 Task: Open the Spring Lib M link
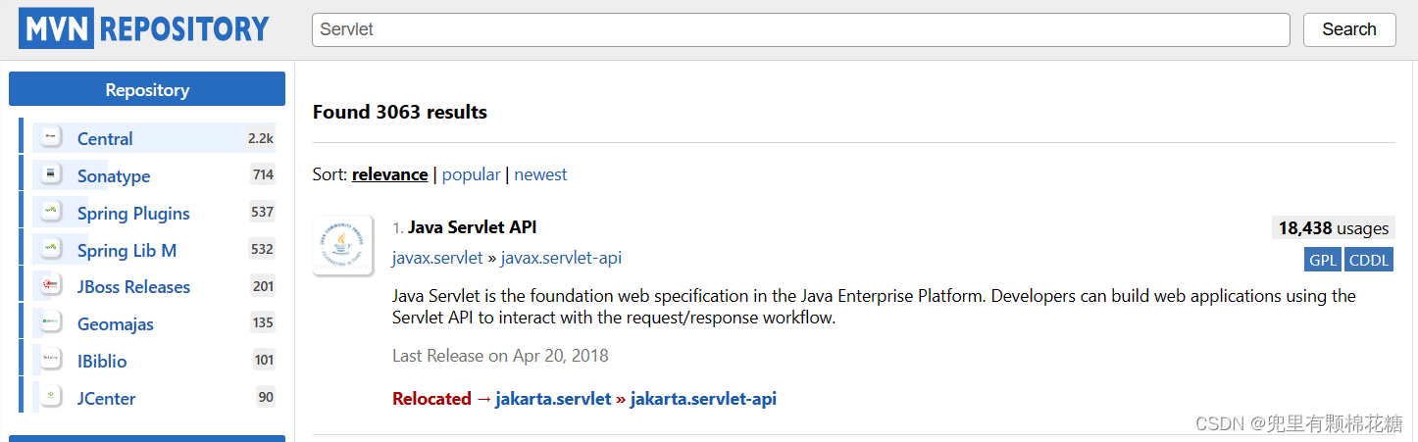click(x=127, y=251)
